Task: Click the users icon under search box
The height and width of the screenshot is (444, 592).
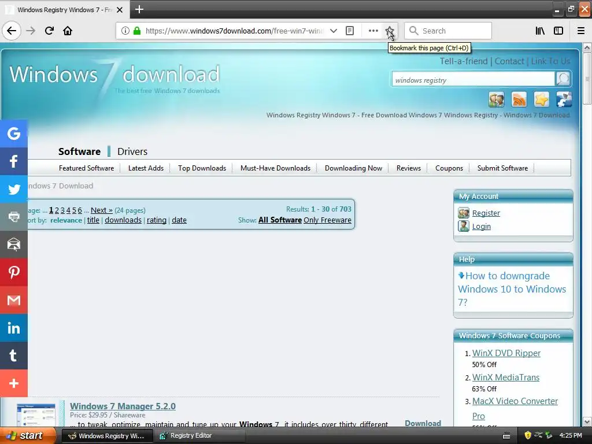Action: (496, 99)
